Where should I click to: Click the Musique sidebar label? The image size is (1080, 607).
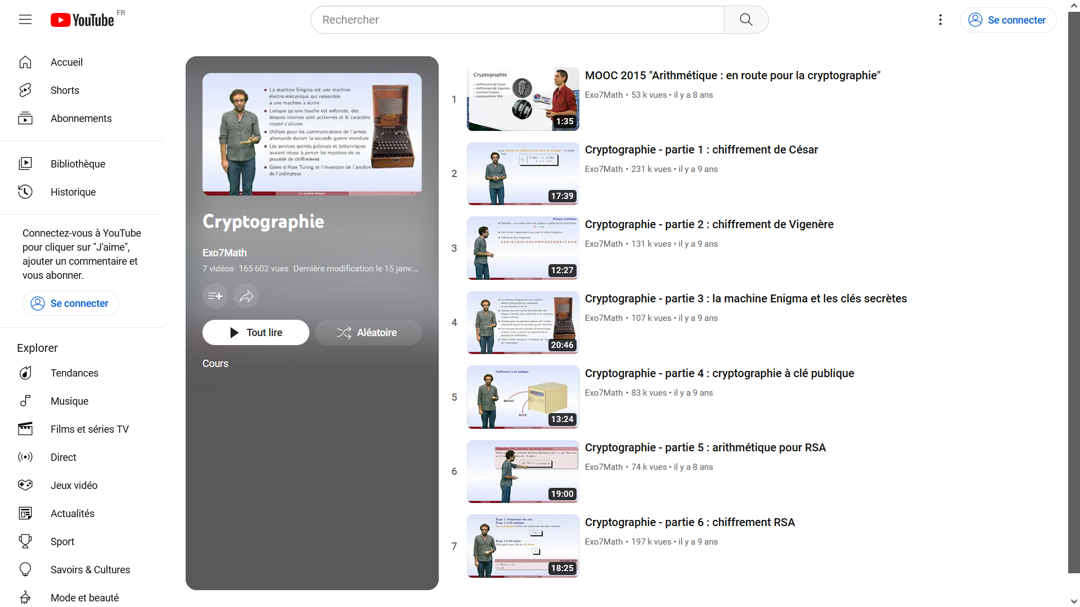(69, 401)
